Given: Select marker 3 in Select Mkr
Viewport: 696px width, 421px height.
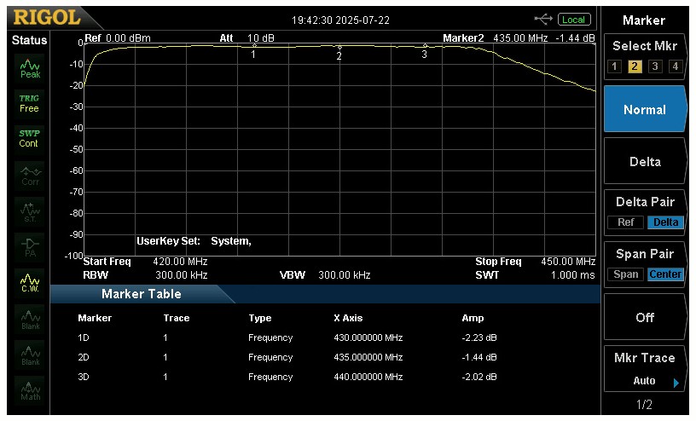Looking at the screenshot, I should [655, 66].
